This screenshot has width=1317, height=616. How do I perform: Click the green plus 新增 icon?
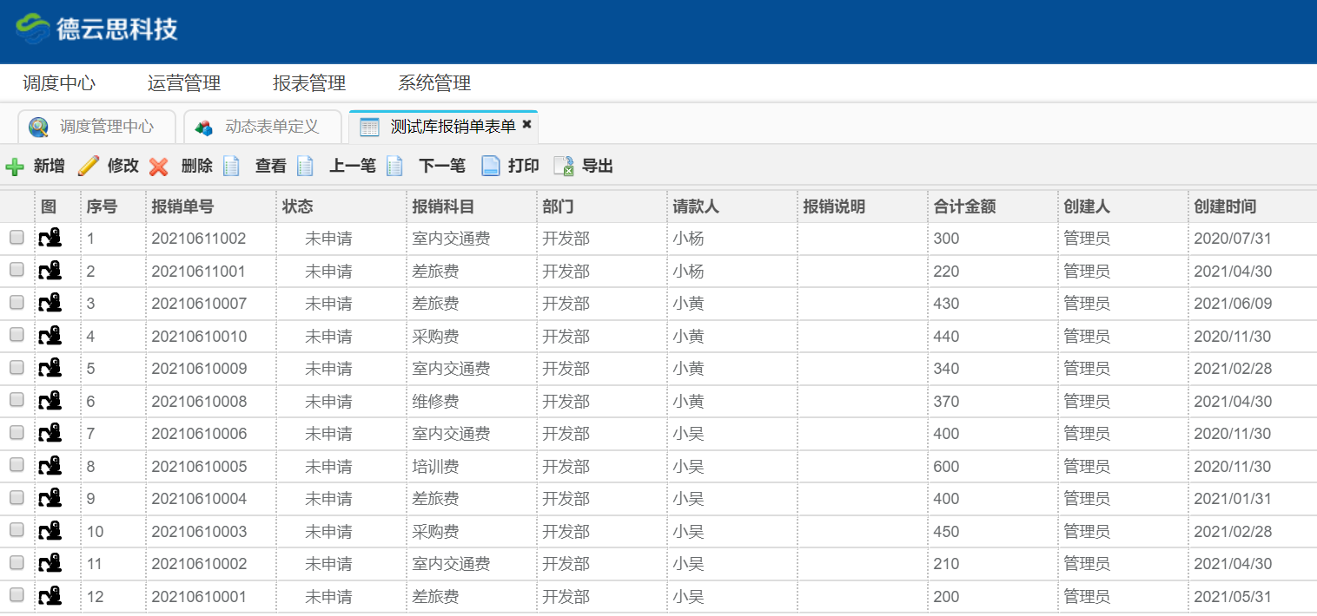pos(15,167)
